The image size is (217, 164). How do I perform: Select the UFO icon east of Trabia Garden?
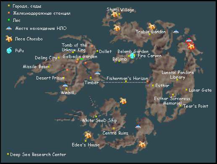click(176, 32)
